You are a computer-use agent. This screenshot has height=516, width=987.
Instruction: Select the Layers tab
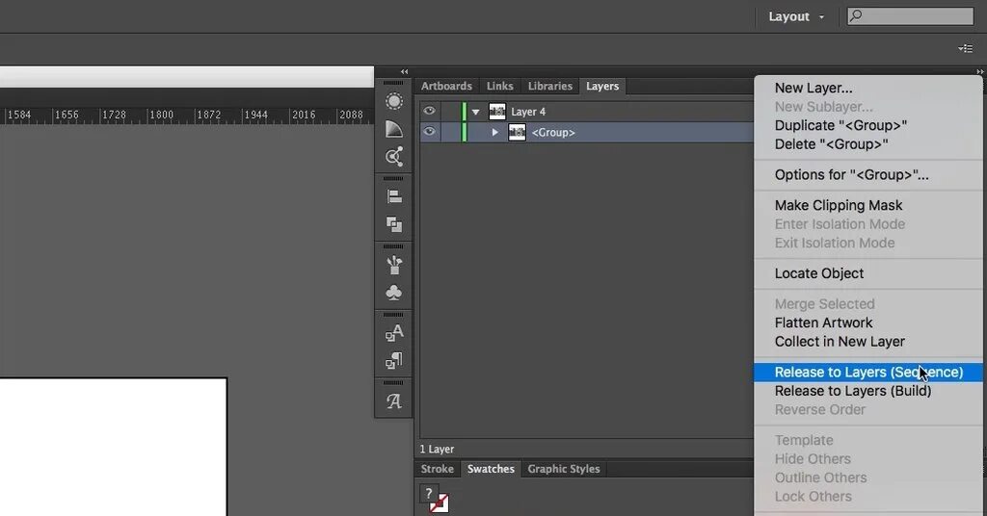(x=602, y=86)
